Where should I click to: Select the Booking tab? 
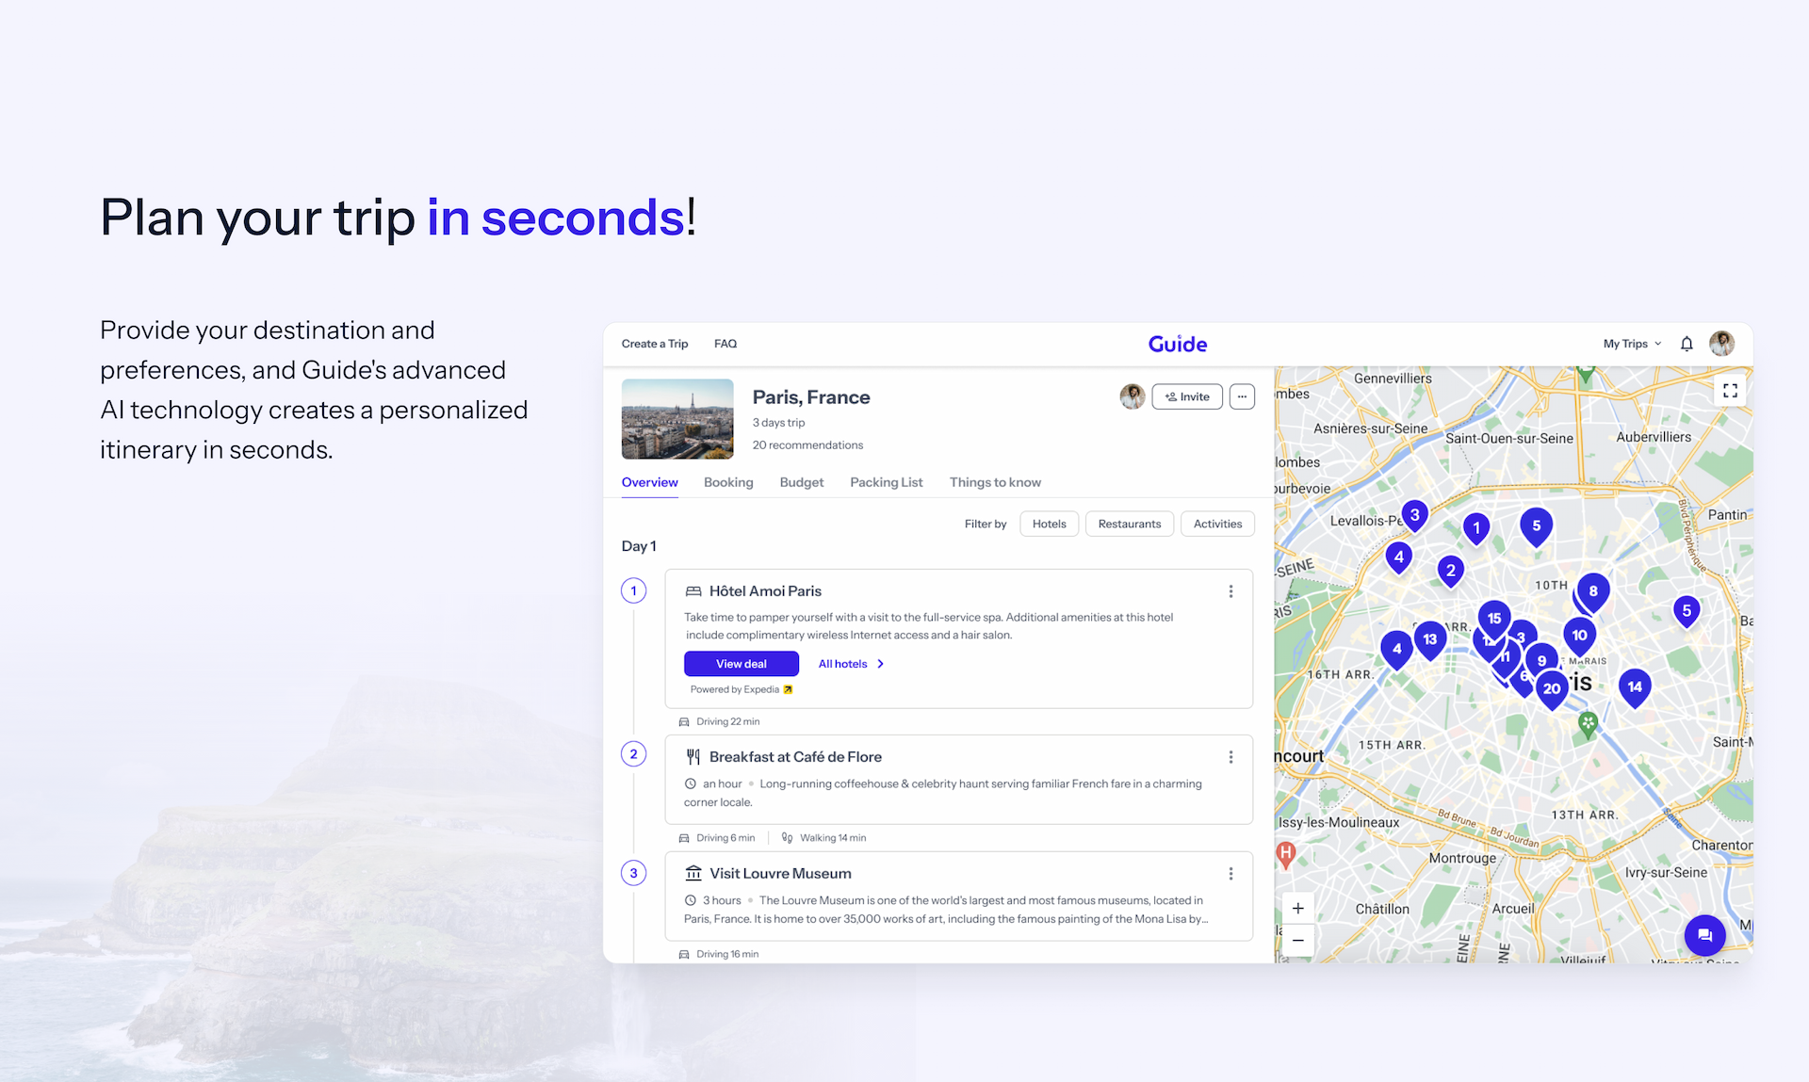pyautogui.click(x=728, y=482)
